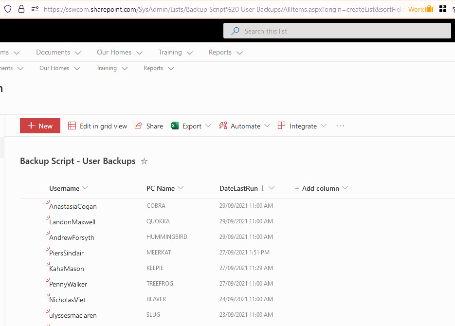Screen dimensions: 455x326
Task: Expand the Export dropdown chevron
Action: [208, 126]
